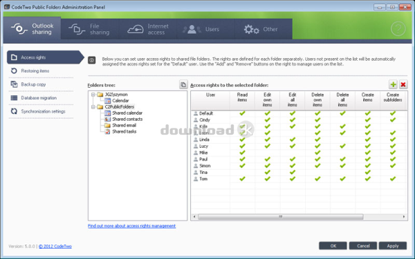Open Restoring items in the sidebar

tap(35, 71)
